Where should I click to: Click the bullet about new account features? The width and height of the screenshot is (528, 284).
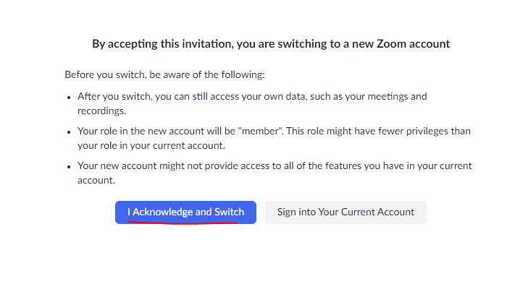coord(275,173)
